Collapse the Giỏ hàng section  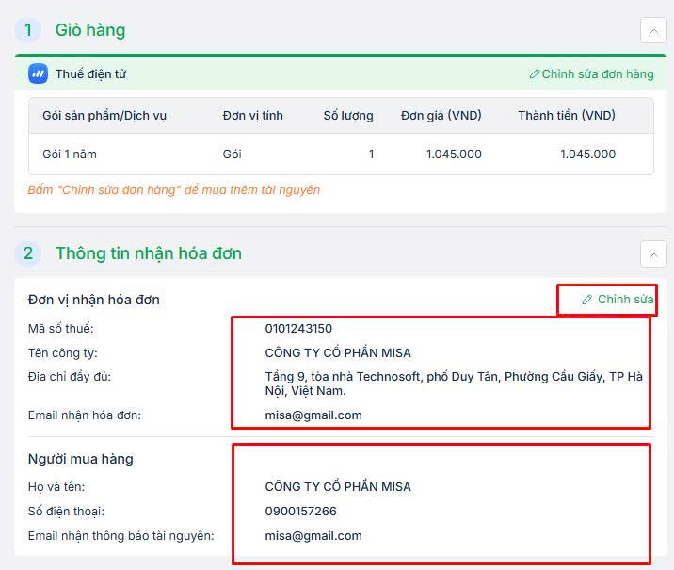(x=653, y=30)
